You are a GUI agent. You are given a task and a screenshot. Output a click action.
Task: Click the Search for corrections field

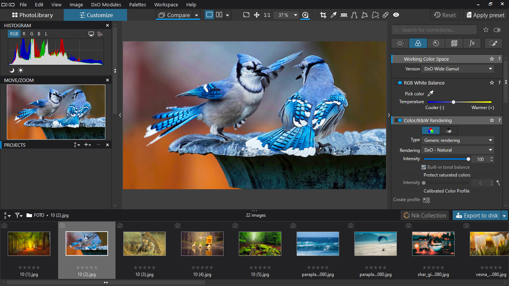tap(434, 30)
